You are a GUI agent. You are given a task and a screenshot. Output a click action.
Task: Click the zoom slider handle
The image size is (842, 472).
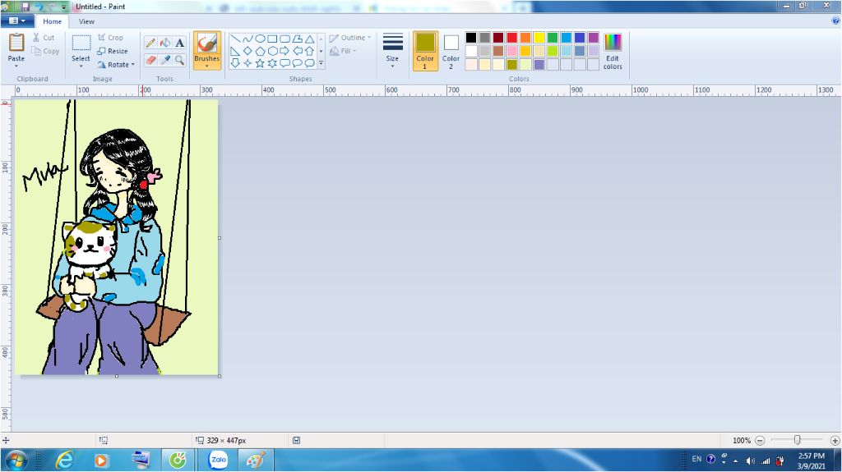pyautogui.click(x=798, y=440)
